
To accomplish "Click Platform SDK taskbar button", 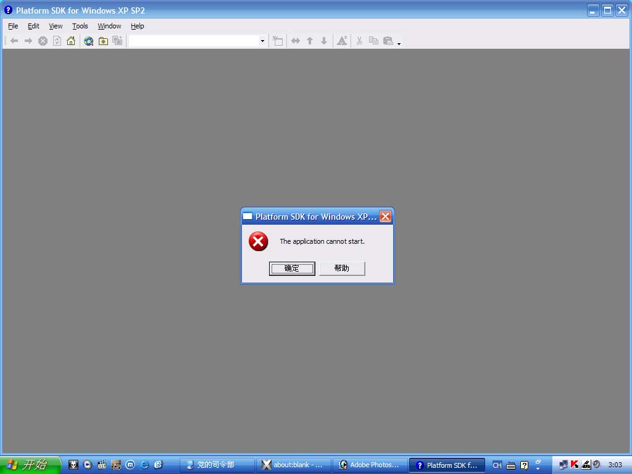I will (447, 465).
